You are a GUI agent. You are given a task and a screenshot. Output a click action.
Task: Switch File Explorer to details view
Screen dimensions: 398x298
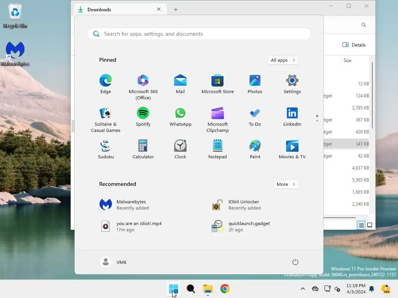(x=361, y=225)
